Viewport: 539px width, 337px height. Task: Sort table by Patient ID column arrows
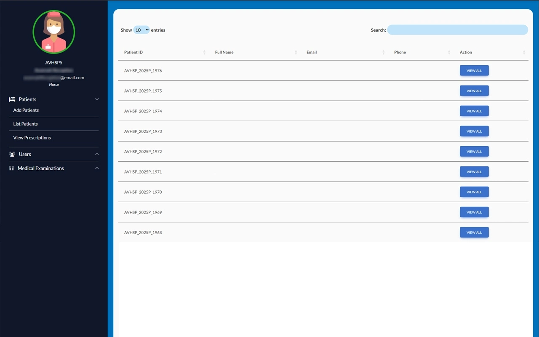click(x=204, y=52)
